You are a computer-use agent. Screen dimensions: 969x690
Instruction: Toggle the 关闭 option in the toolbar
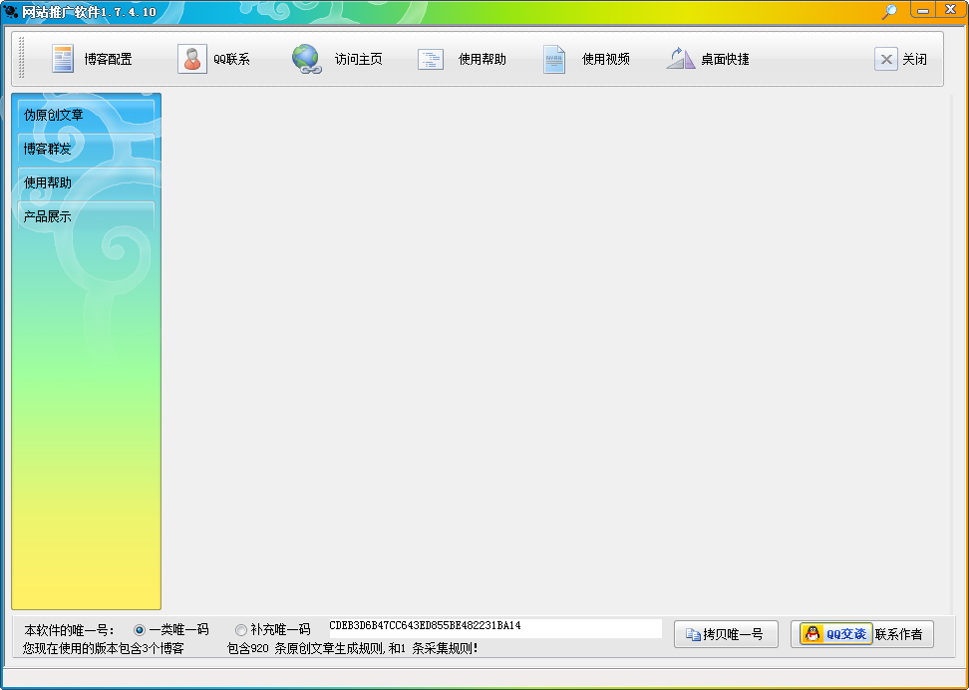pyautogui.click(x=886, y=59)
